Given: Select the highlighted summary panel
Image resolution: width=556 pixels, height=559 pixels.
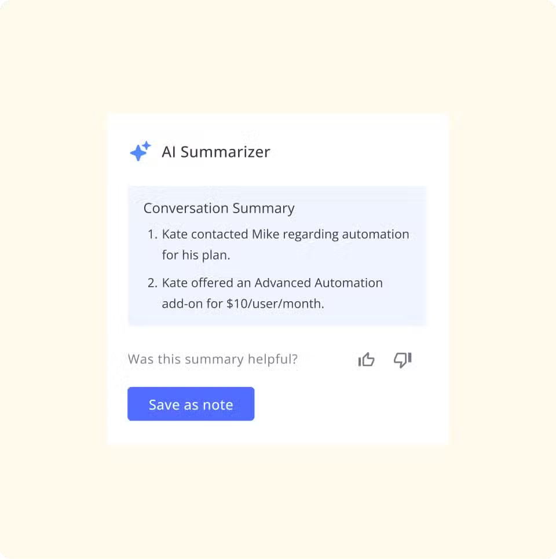Looking at the screenshot, I should 277,255.
